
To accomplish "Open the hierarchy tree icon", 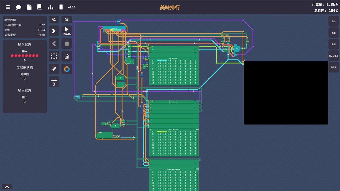I will coord(50,7).
